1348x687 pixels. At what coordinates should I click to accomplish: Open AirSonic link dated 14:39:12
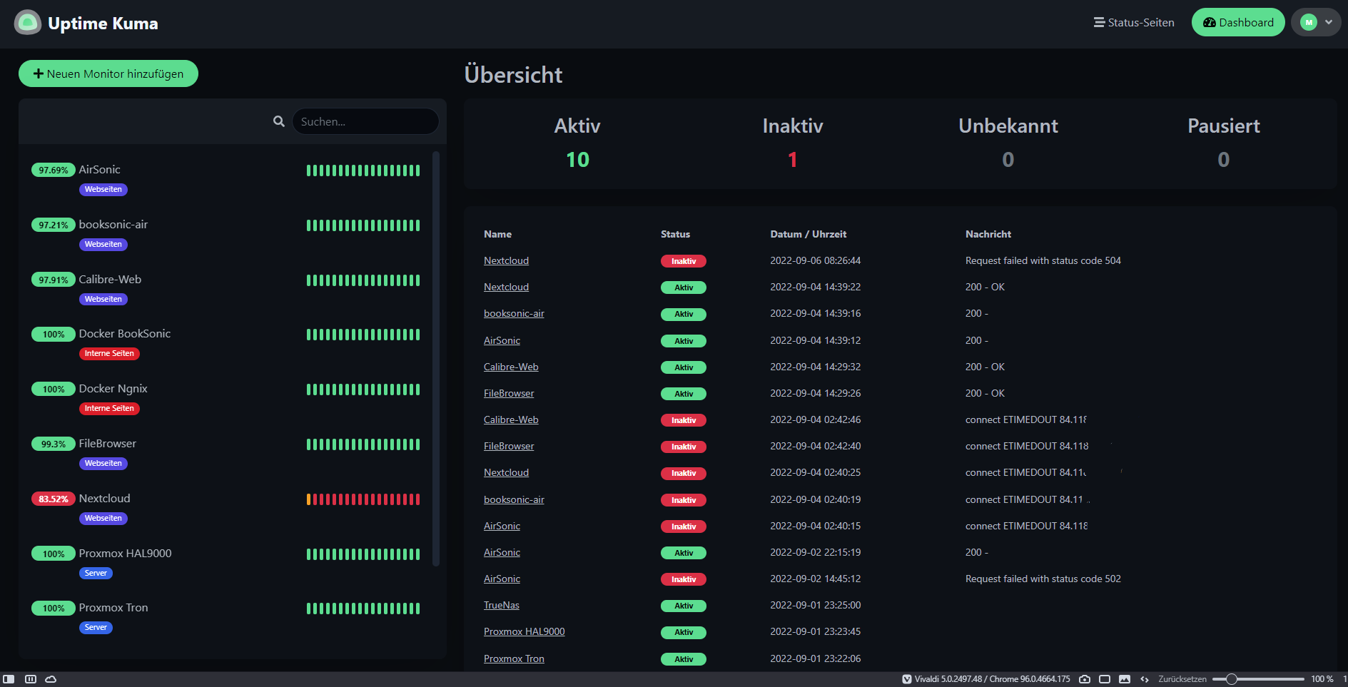pos(502,340)
